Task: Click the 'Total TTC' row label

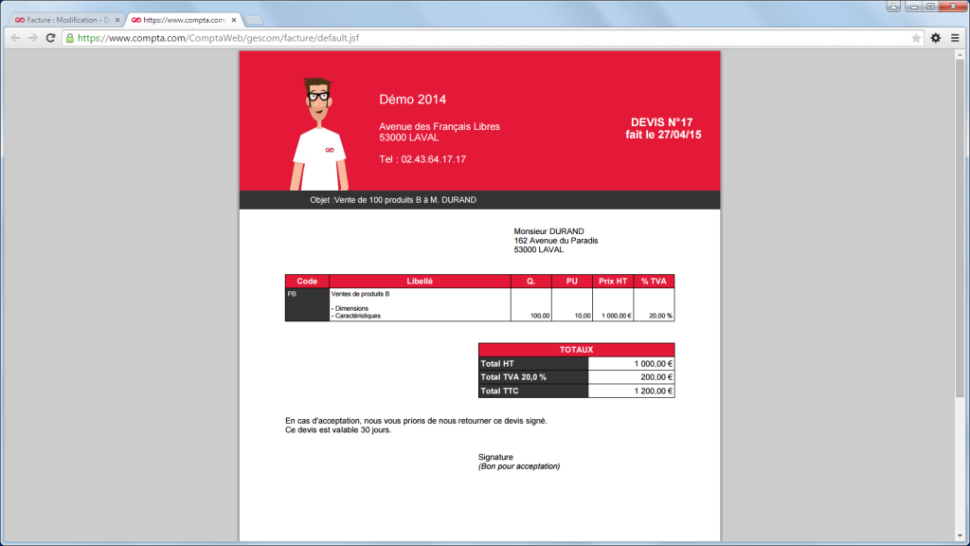Action: click(533, 391)
